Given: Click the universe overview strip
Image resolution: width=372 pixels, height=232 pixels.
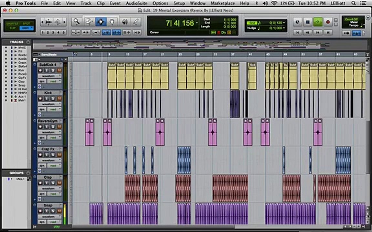Looking at the screenshot, I should (199, 45).
